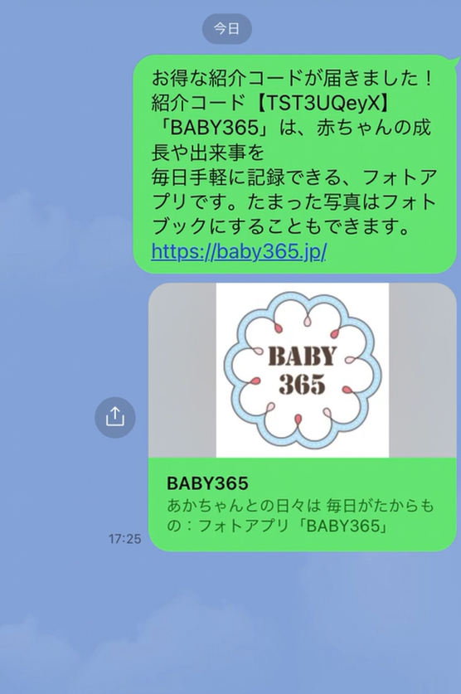Click the bold BABY365 preview title
The height and width of the screenshot is (694, 461).
(207, 483)
